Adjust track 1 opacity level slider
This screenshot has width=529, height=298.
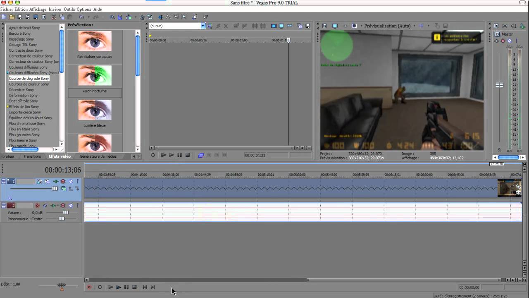point(55,188)
